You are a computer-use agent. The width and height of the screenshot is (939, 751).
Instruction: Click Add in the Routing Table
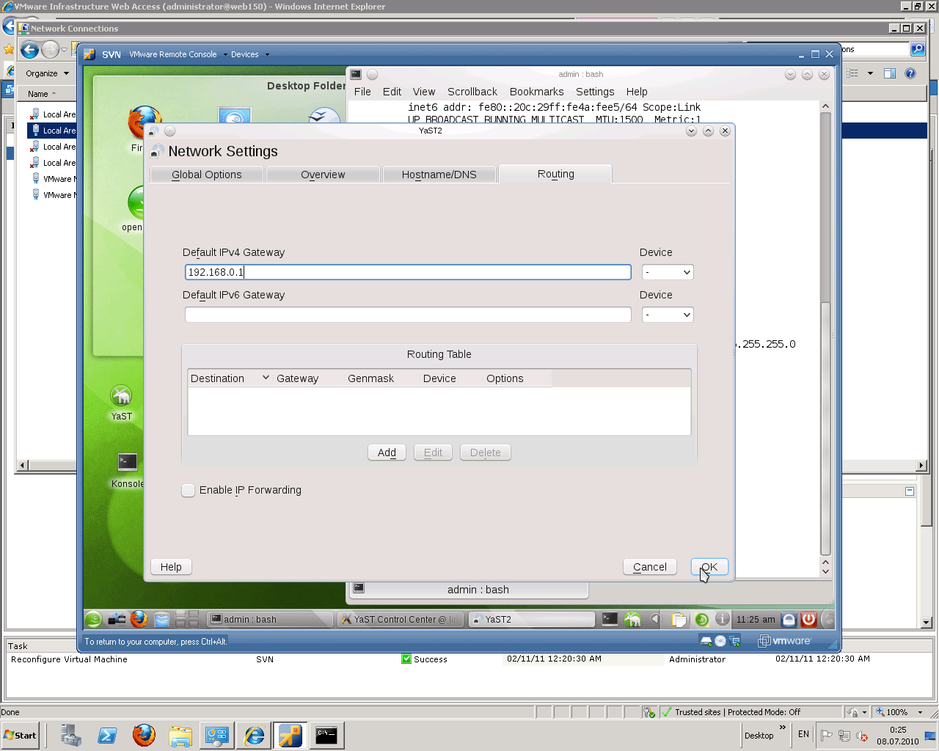pos(387,453)
